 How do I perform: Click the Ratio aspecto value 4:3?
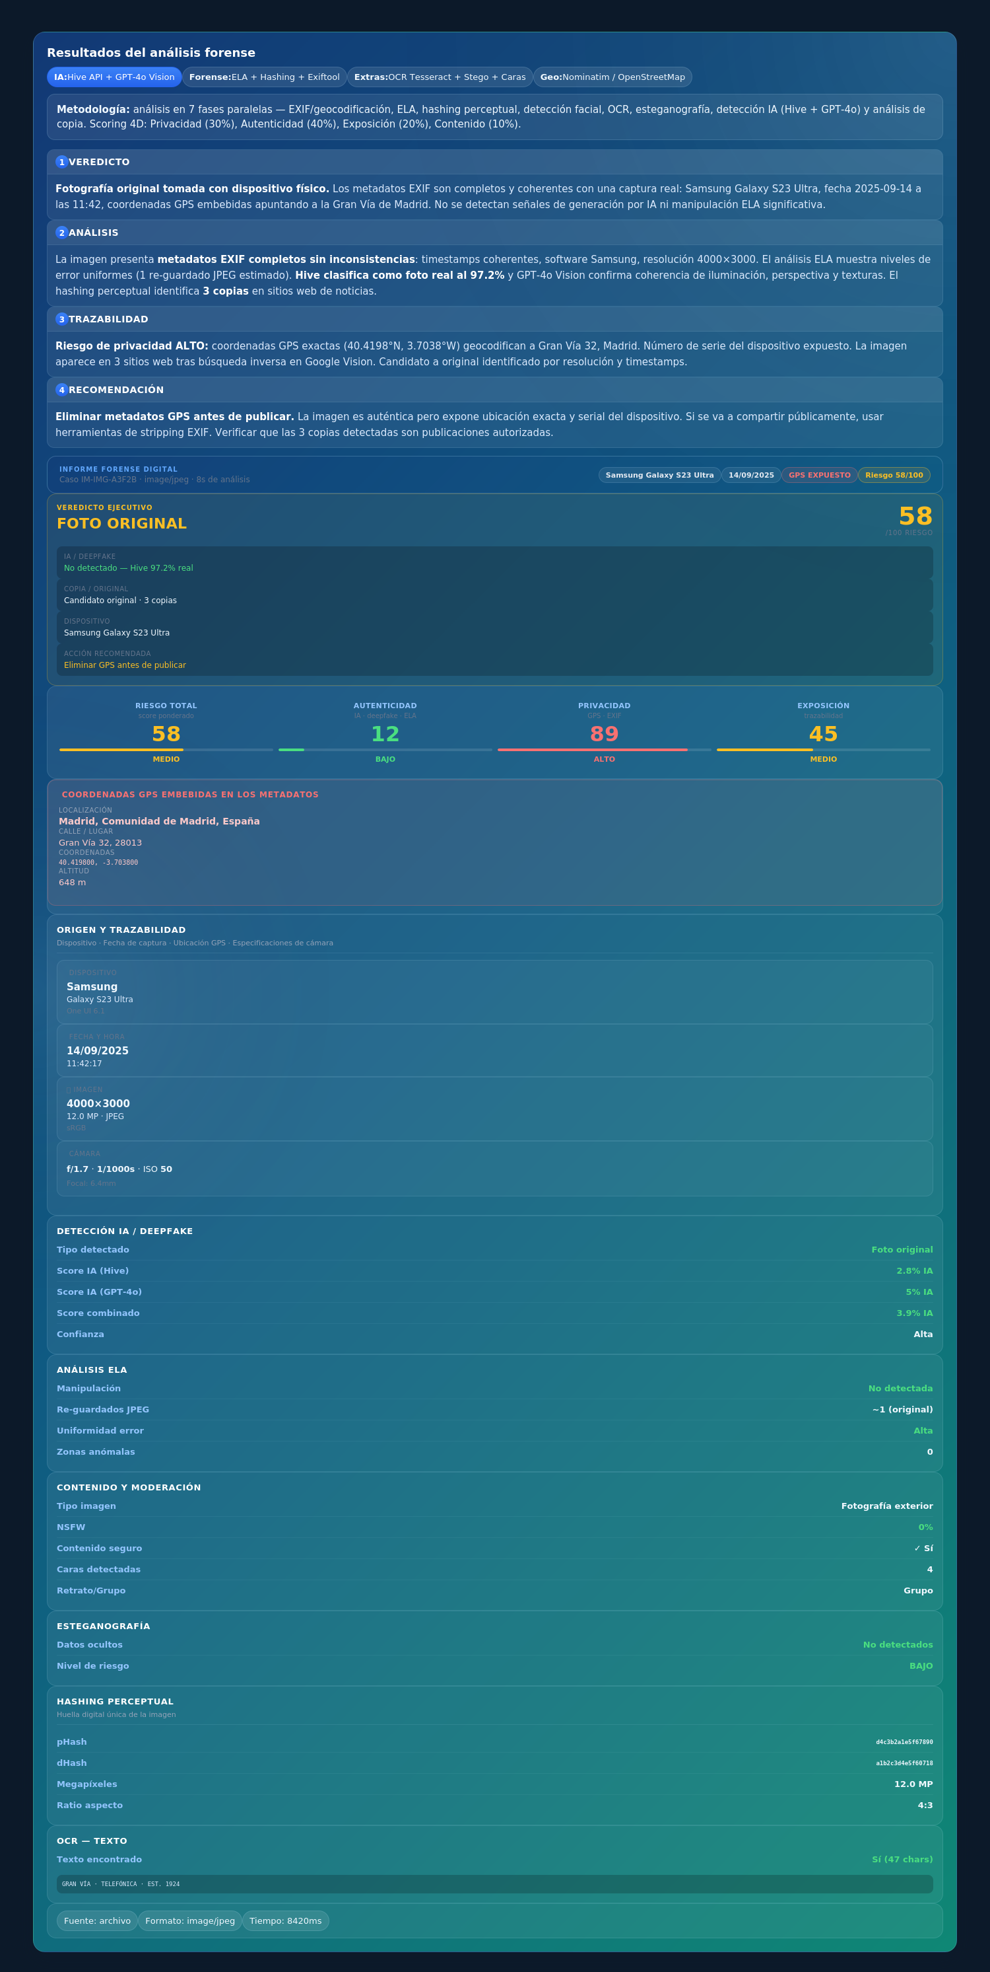pos(925,1805)
